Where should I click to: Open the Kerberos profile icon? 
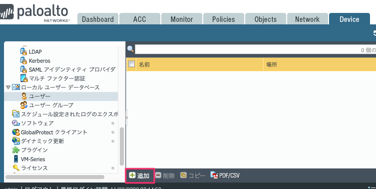pos(23,61)
